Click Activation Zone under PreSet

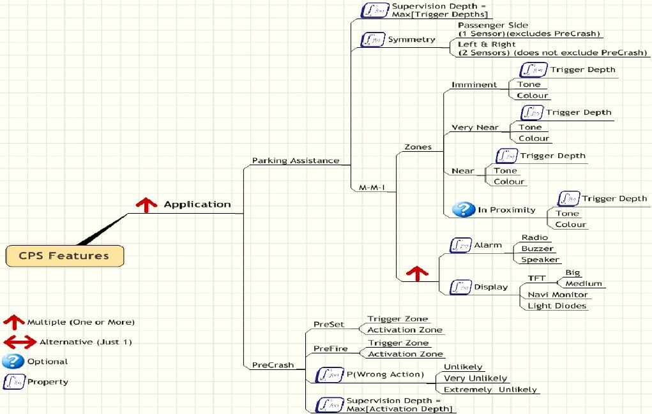(405, 330)
